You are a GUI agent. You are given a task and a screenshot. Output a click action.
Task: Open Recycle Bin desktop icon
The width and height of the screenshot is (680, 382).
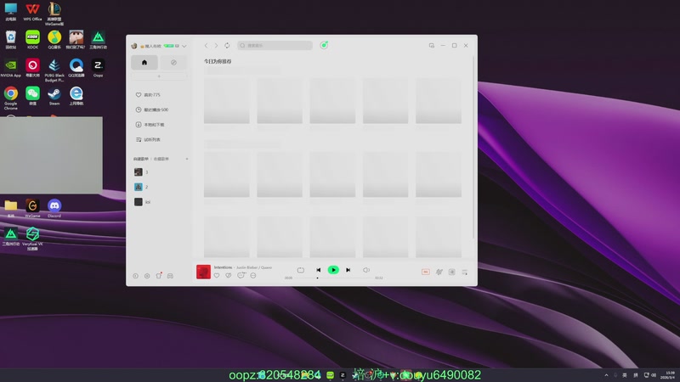point(11,39)
